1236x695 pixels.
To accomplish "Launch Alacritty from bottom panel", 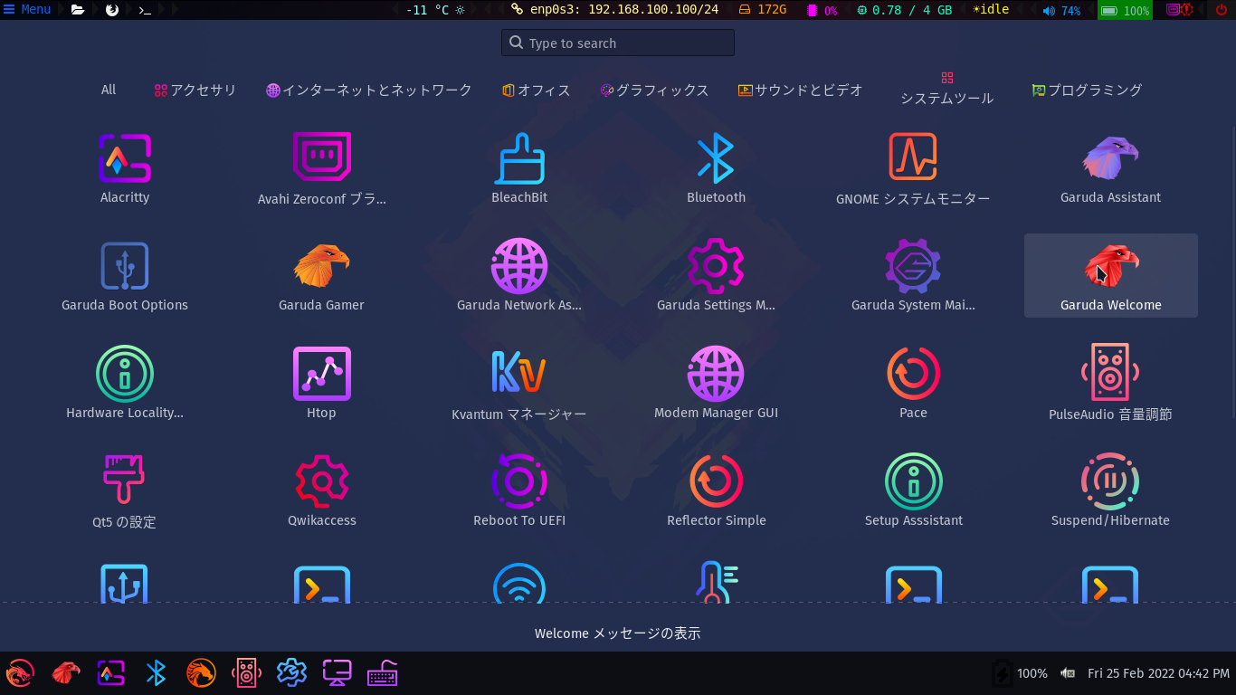I will (110, 672).
